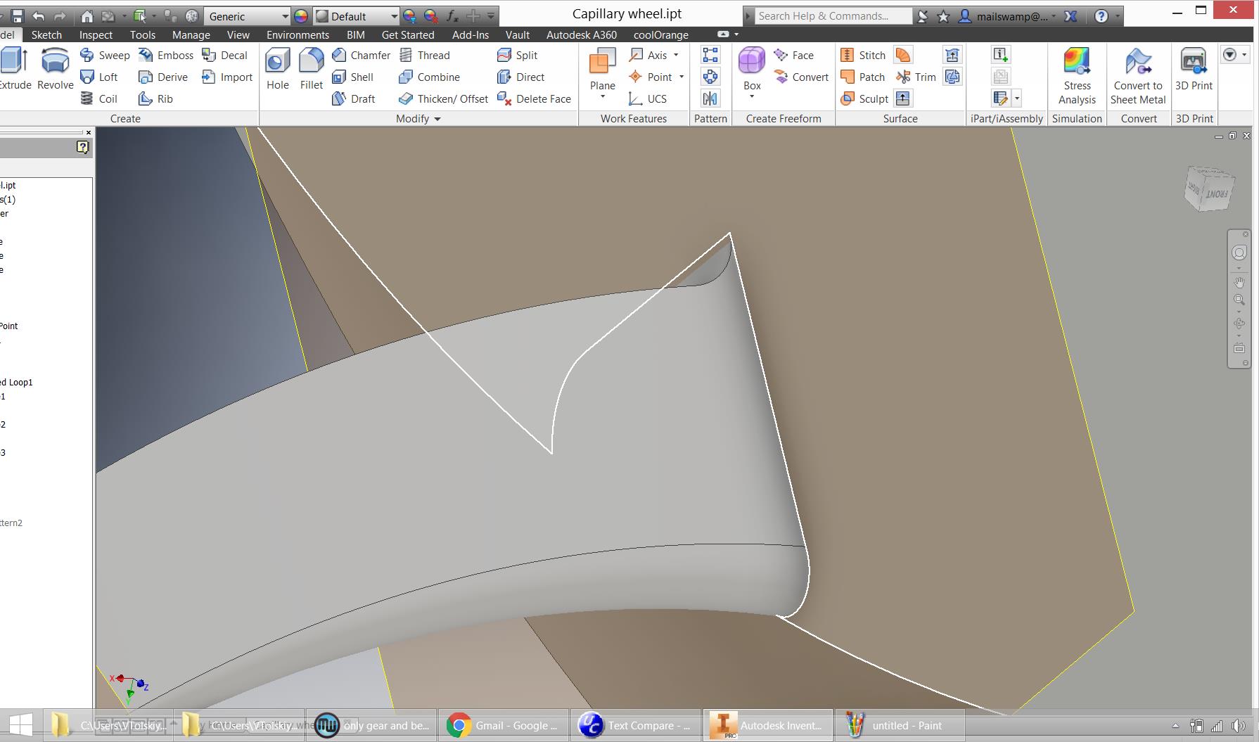Click the Thicken/ Offset button
The height and width of the screenshot is (742, 1259).
click(443, 99)
